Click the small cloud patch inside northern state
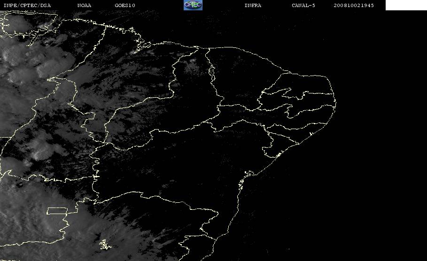 point(193,61)
